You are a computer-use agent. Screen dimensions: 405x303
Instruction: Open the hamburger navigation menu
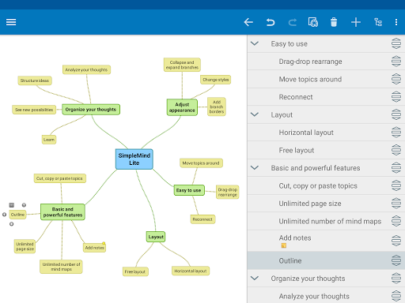(x=11, y=22)
